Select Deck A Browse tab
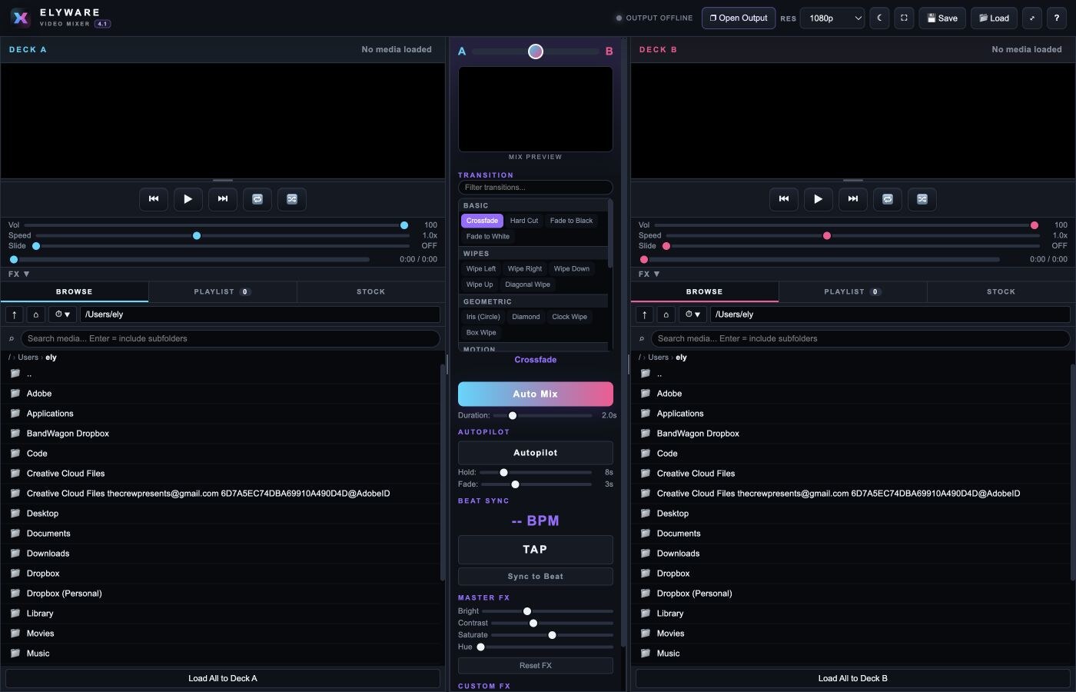The image size is (1076, 692). pos(75,291)
